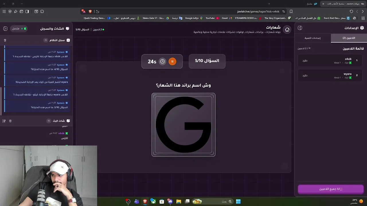
Task: Open the STEAMUNLOCKED bookmark
Action: (x=248, y=18)
